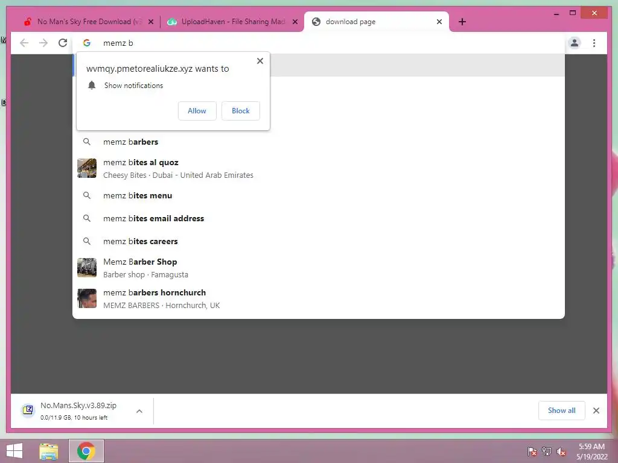Select 'memz barbers hornchurch' suggestion
Image resolution: width=618 pixels, height=463 pixels.
[x=319, y=299]
